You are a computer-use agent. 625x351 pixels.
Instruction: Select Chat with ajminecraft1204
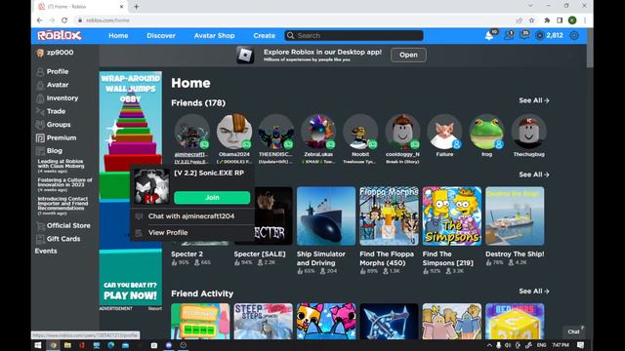point(192,216)
